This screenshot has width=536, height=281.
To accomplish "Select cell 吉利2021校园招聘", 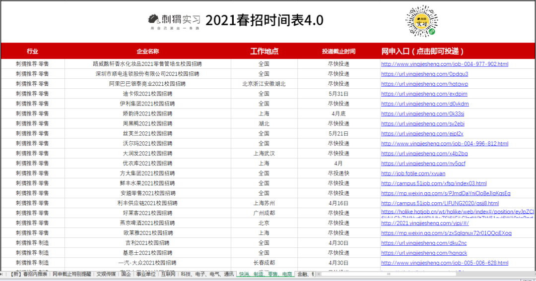I will coord(148,243).
